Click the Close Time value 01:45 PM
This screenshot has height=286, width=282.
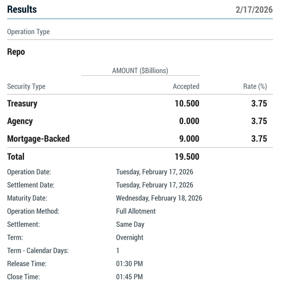click(x=129, y=277)
